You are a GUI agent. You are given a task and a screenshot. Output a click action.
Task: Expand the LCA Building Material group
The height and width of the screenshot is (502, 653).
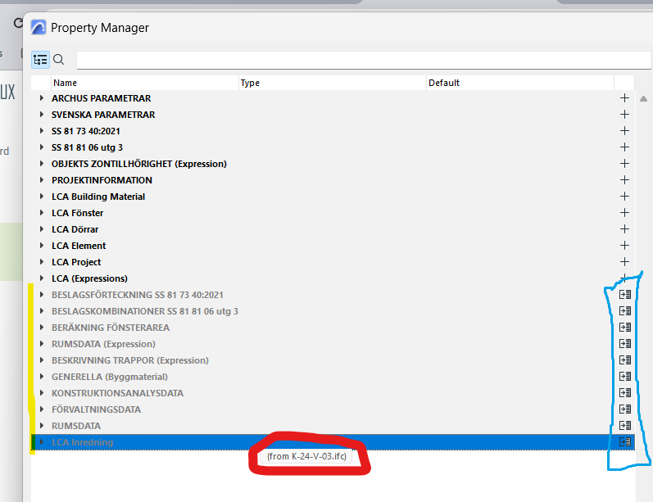[42, 197]
